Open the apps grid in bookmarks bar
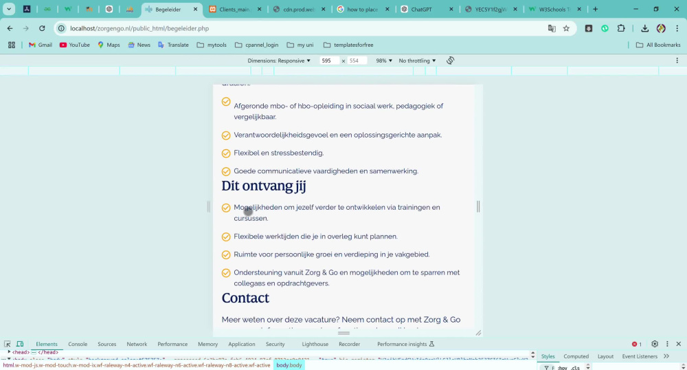 pos(12,45)
